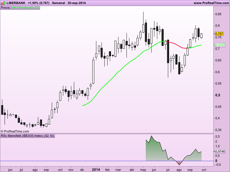Open the Precio label settings
Screen dimensions: 230x172
tap(5, 8)
